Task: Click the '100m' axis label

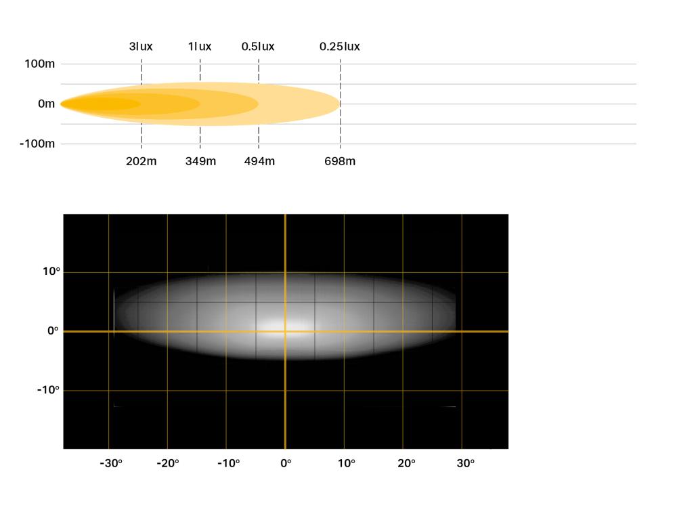Action: (x=40, y=64)
